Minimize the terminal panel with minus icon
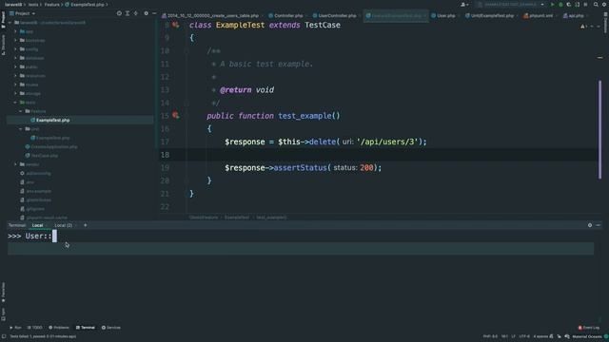609x342 pixels. pyautogui.click(x=599, y=225)
